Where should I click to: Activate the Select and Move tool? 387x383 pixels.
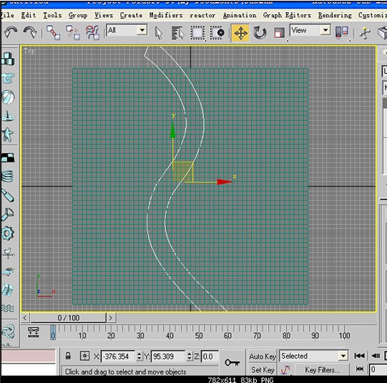click(x=240, y=33)
